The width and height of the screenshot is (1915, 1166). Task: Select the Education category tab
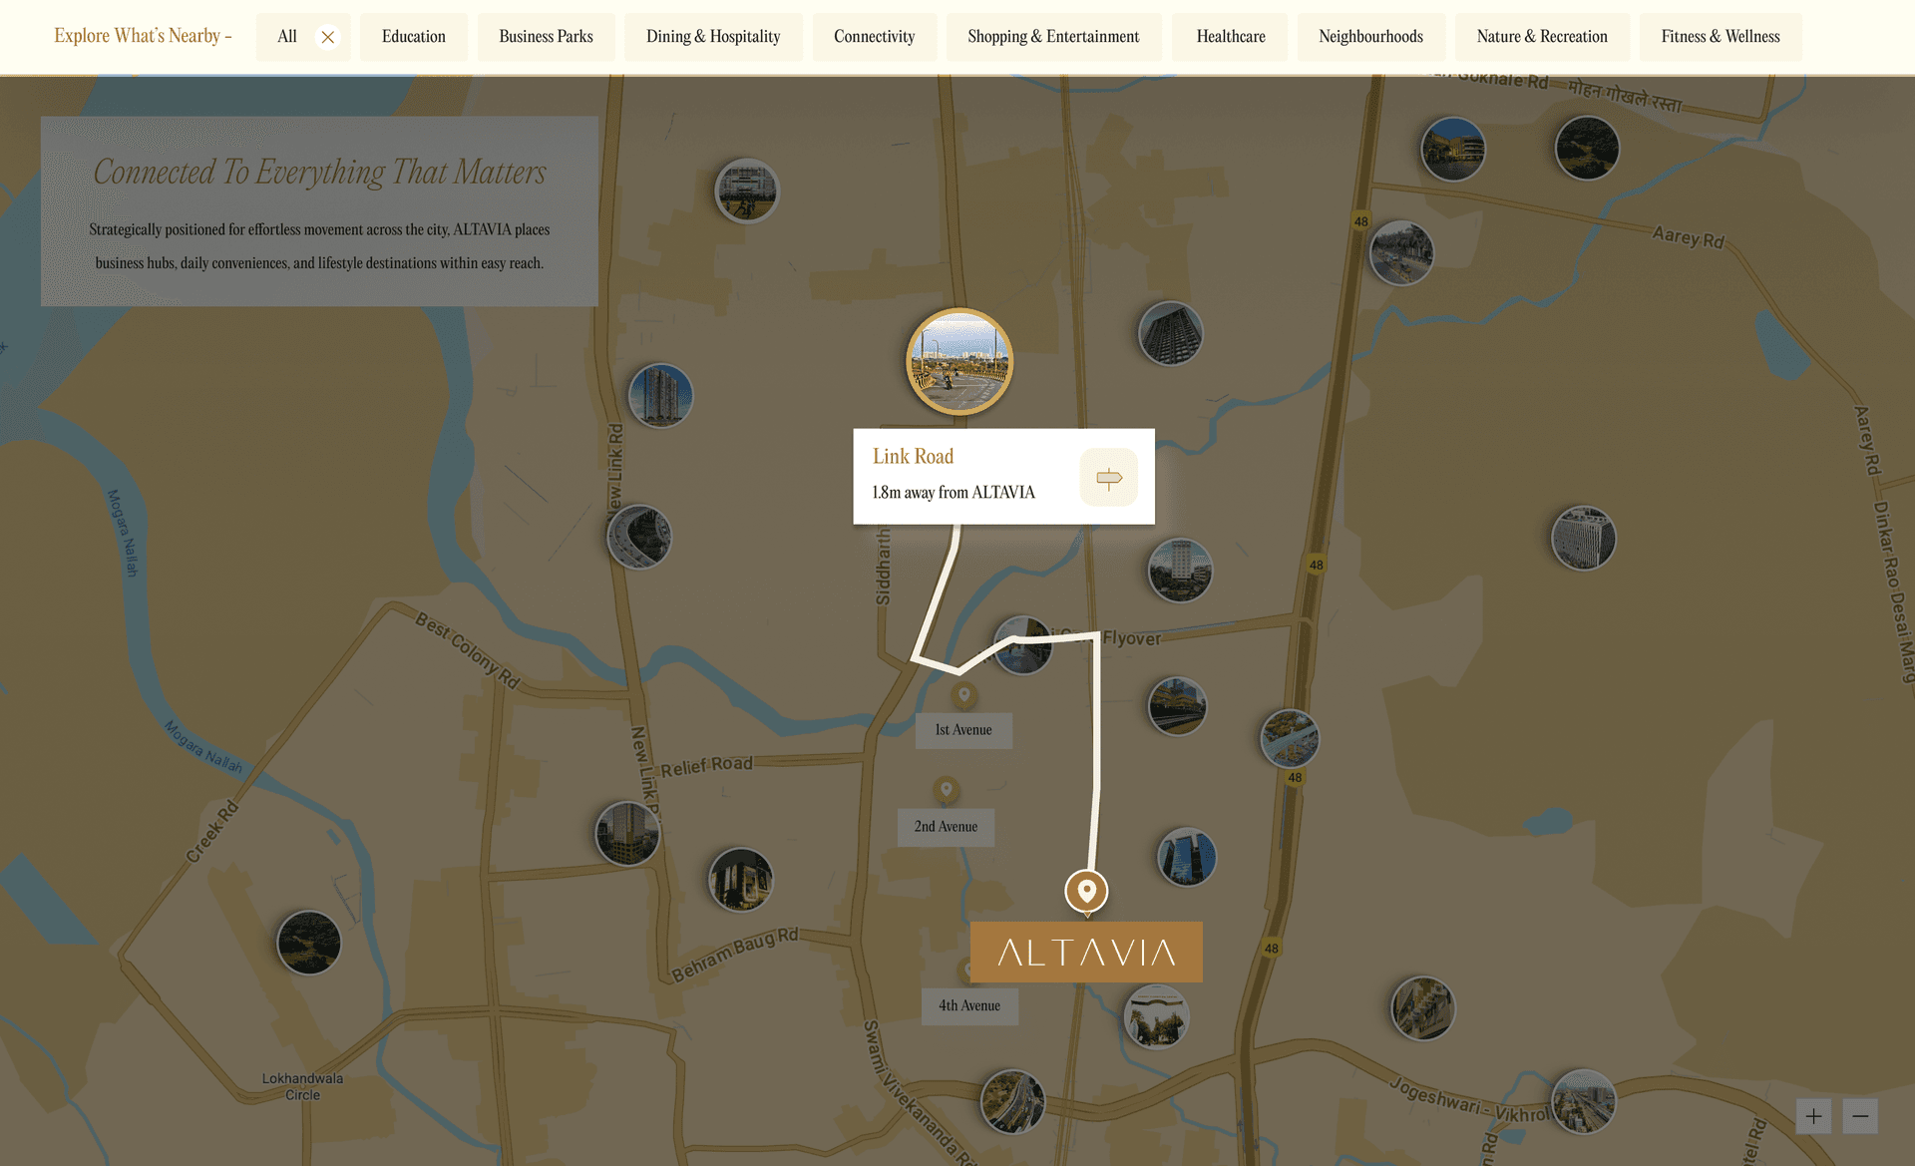point(414,37)
